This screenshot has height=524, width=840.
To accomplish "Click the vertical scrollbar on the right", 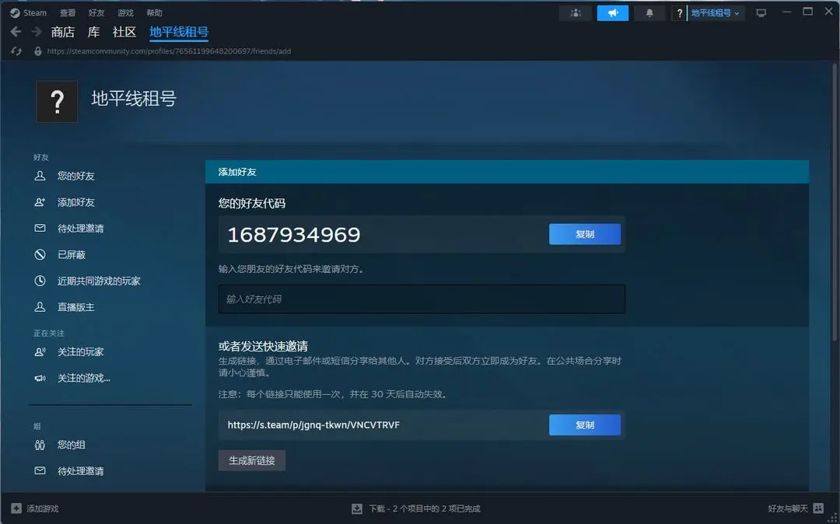I will coord(834,201).
